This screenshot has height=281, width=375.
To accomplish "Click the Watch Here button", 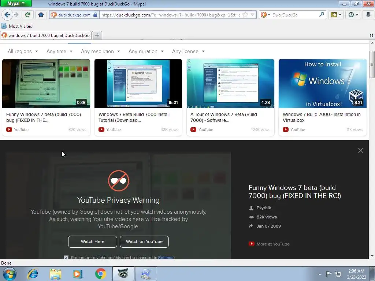I will click(x=93, y=241).
